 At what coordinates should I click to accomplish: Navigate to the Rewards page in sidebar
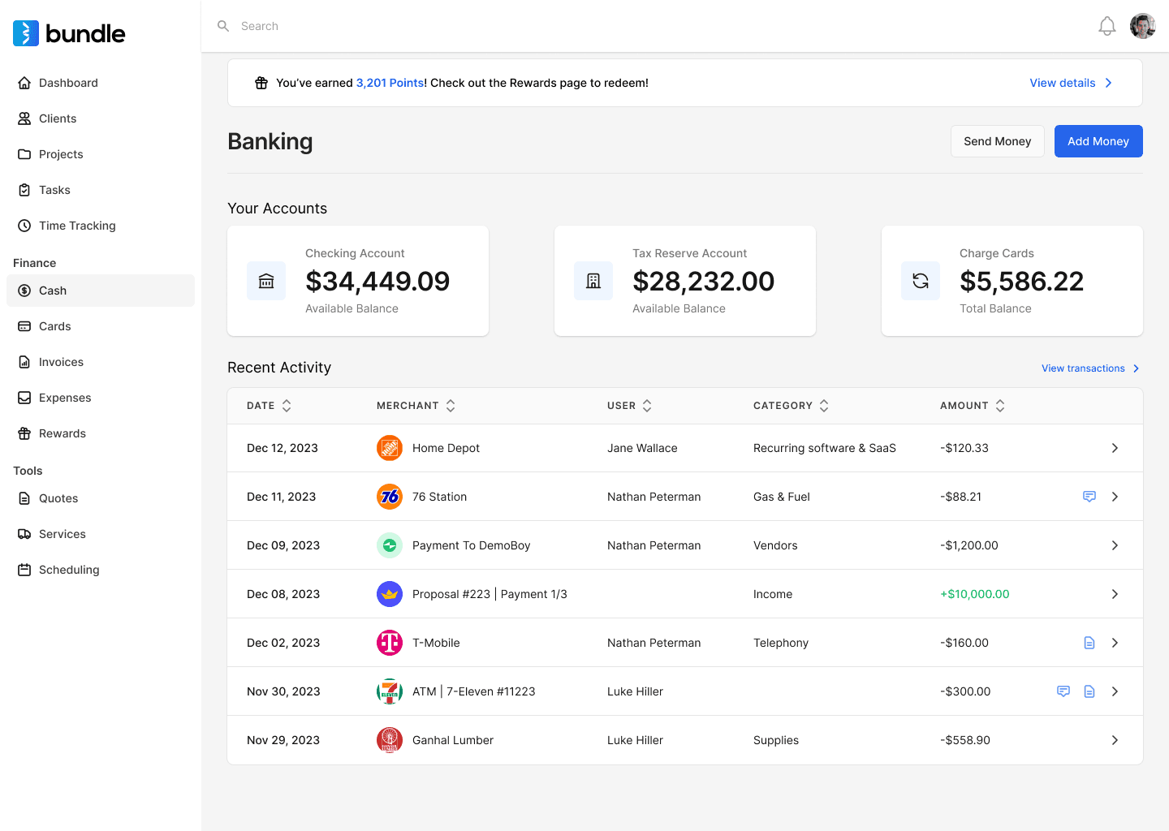click(62, 433)
